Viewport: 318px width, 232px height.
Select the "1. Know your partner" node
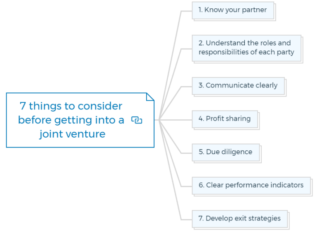click(233, 10)
